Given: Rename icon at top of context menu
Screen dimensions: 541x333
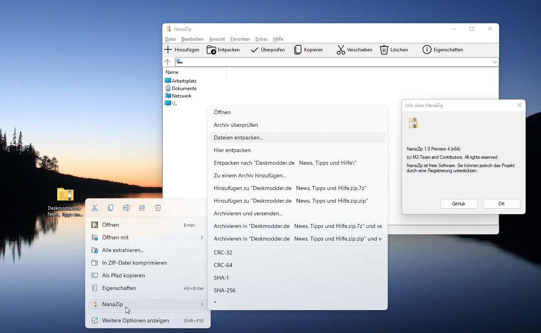Looking at the screenshot, I should click(126, 208).
